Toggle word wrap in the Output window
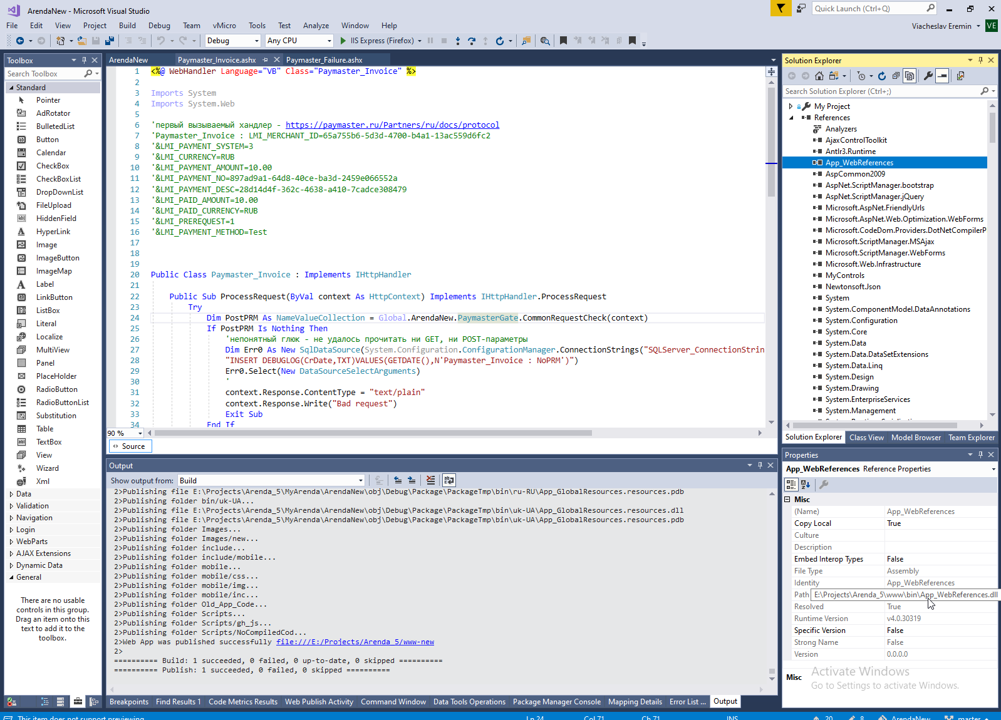Image resolution: width=1001 pixels, height=720 pixels. coord(449,480)
